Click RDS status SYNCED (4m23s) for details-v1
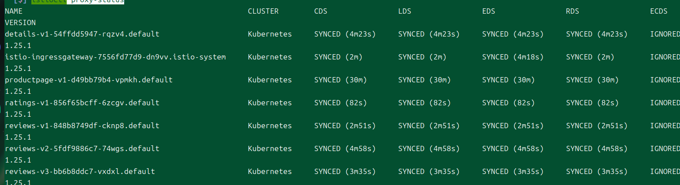 [597, 34]
